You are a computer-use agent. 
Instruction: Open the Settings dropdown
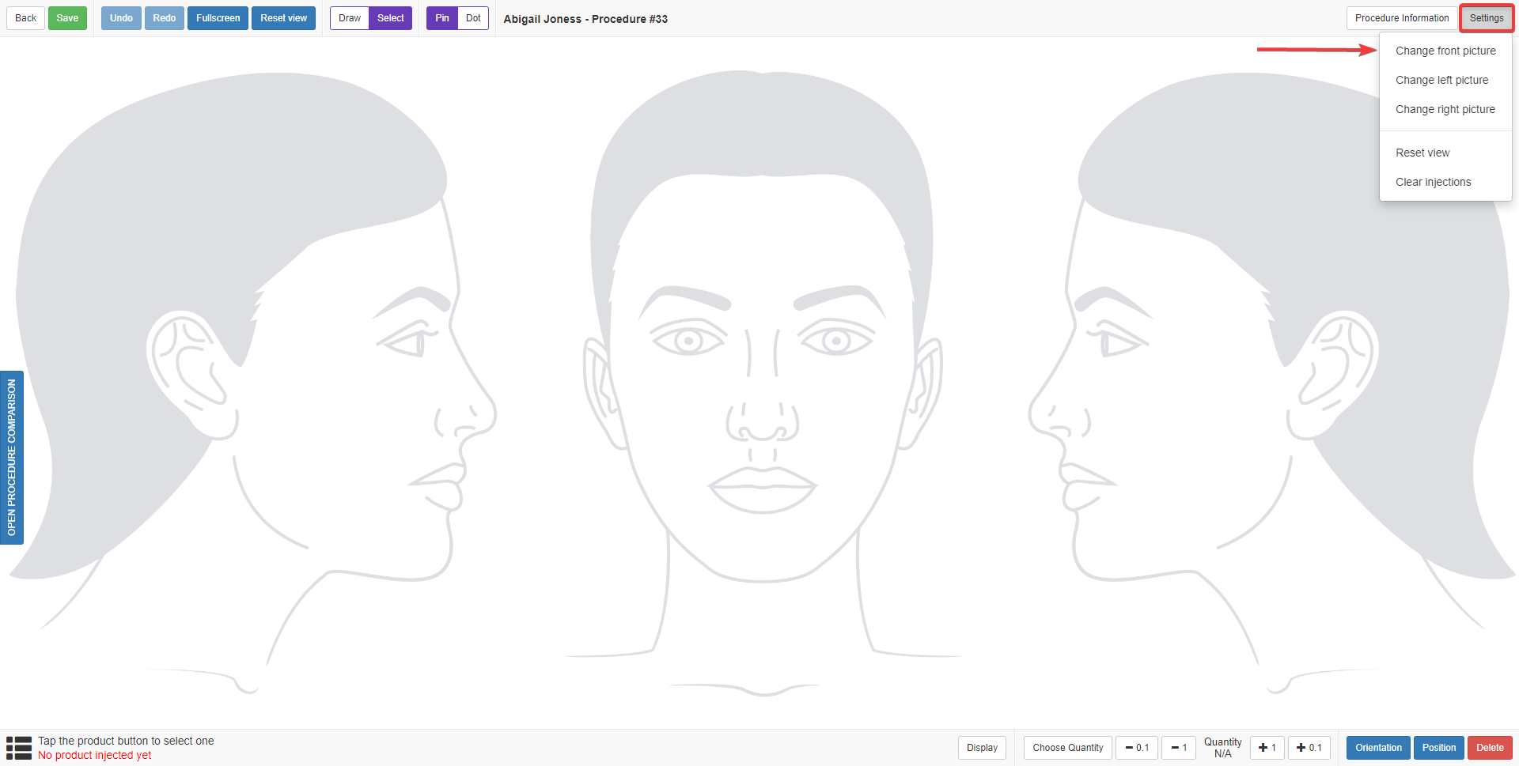pyautogui.click(x=1486, y=18)
